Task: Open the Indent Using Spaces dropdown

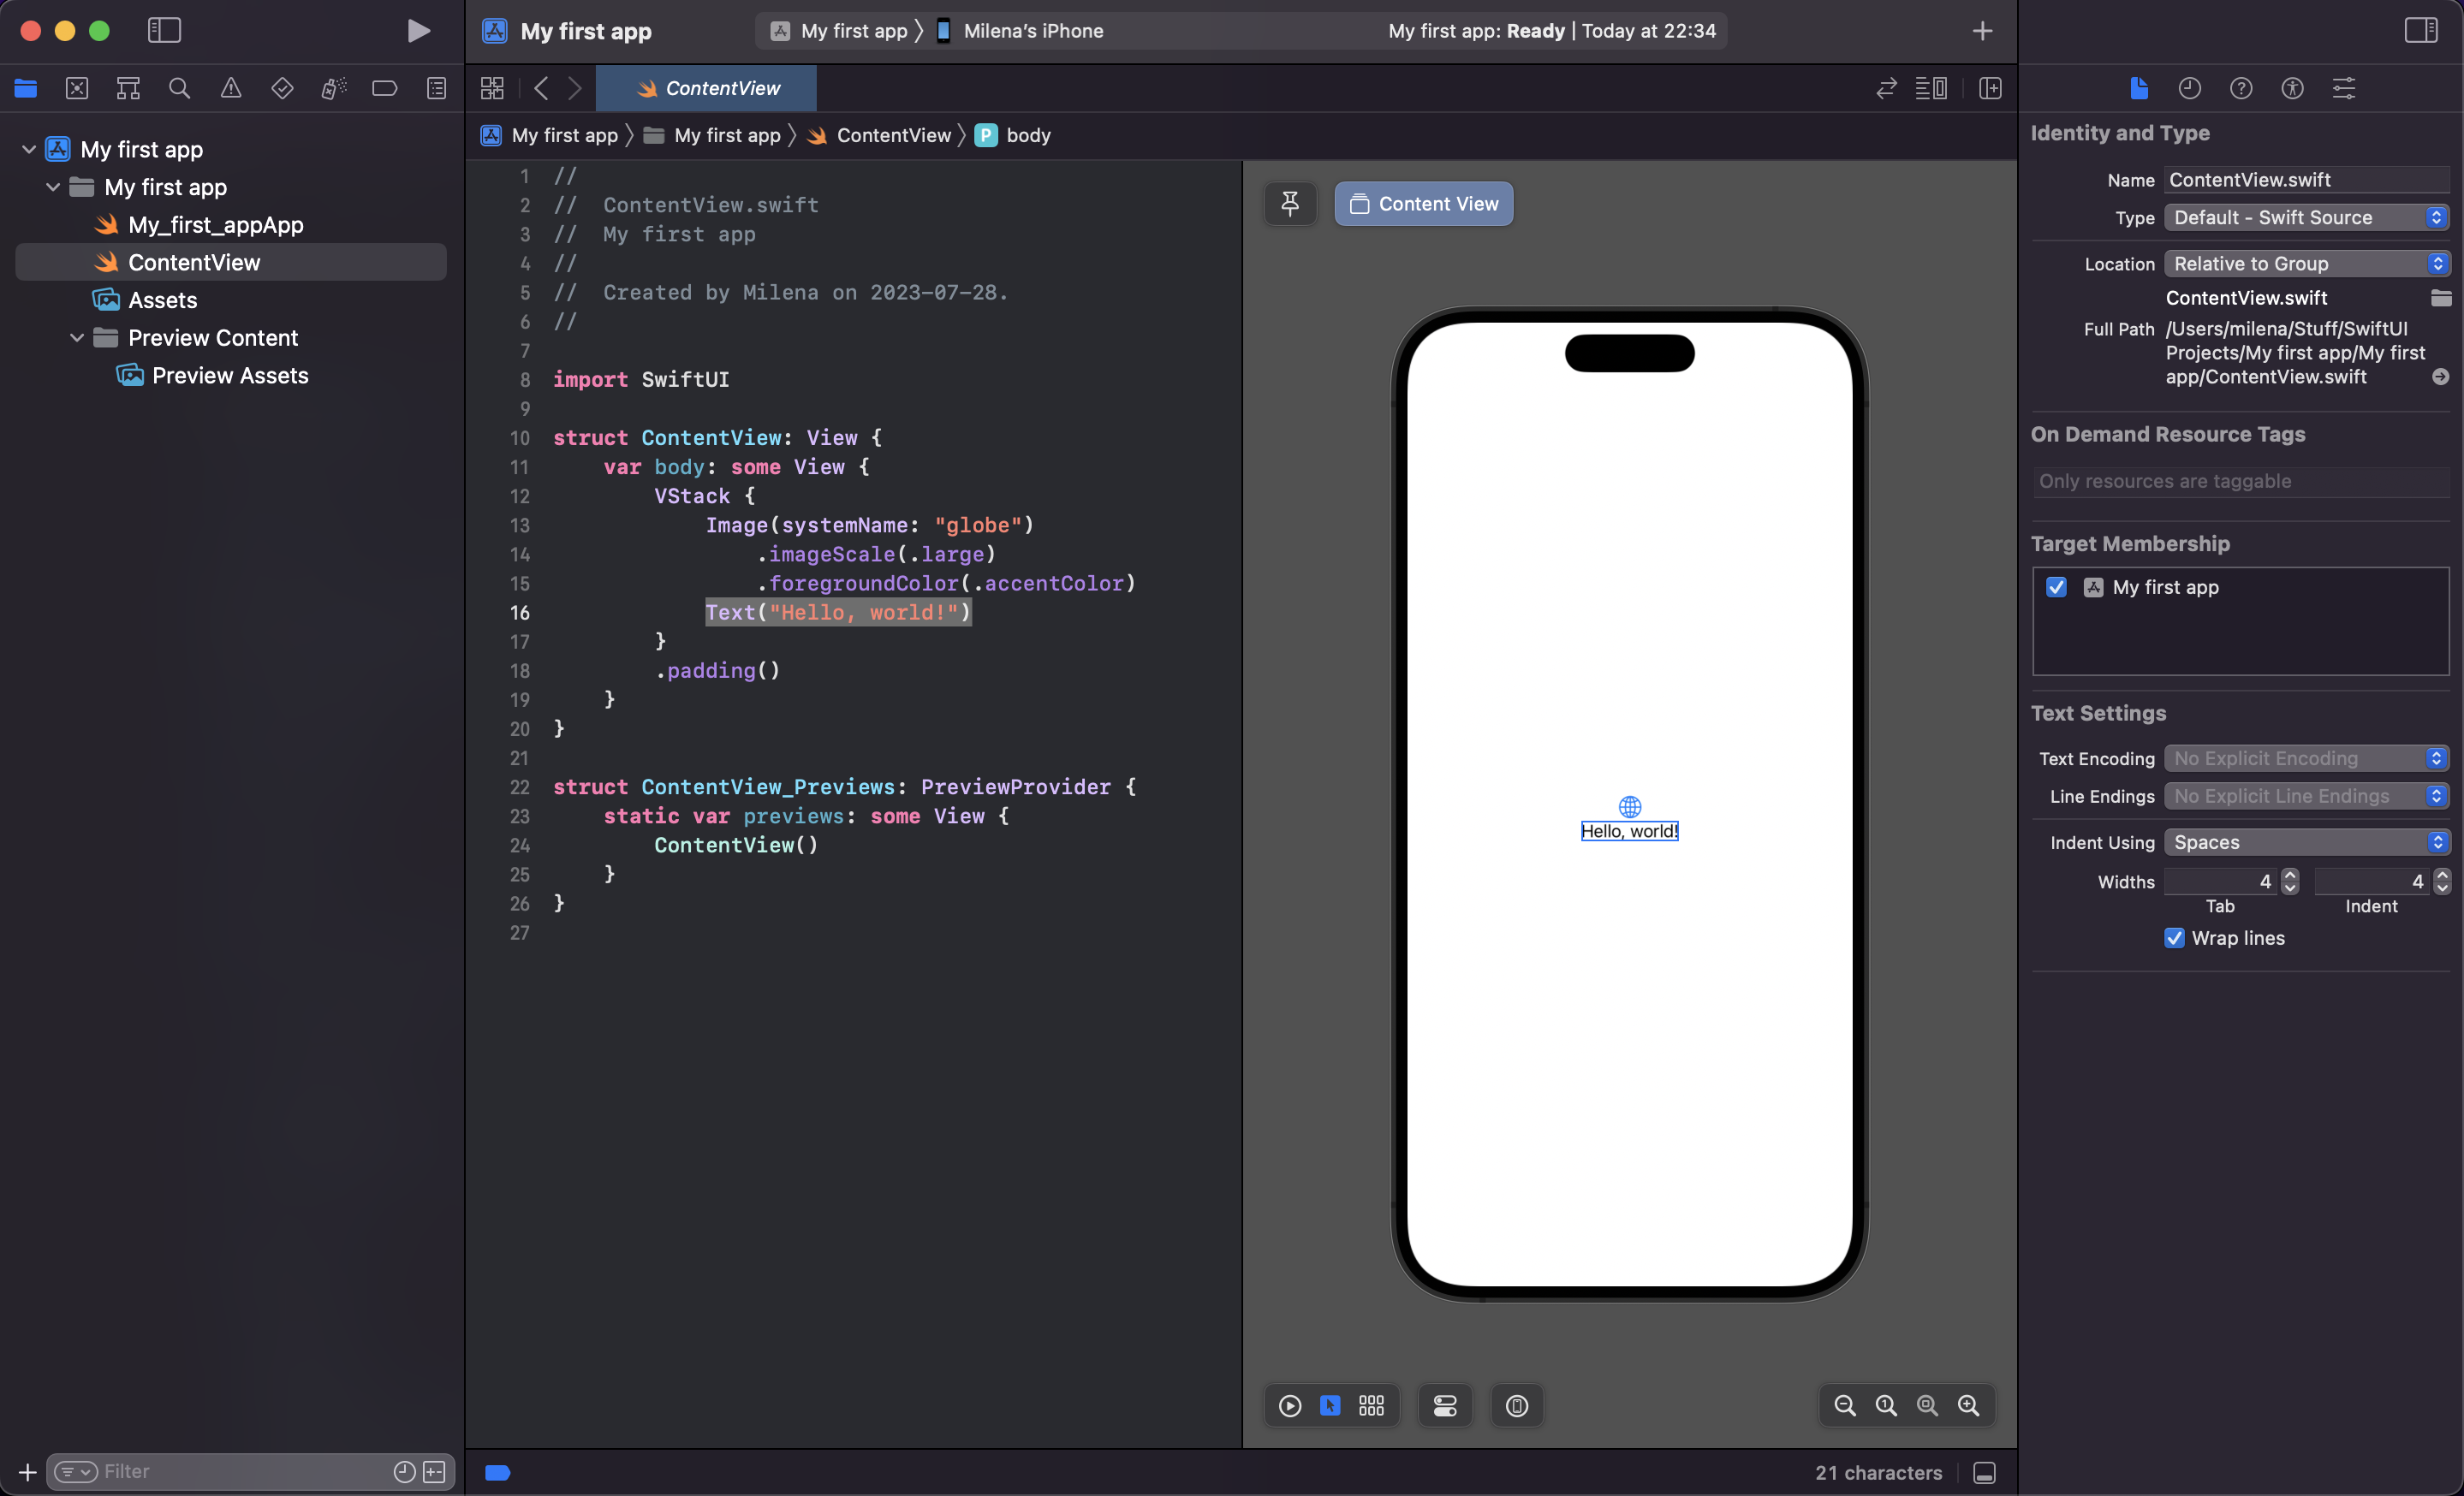Action: click(x=2306, y=842)
